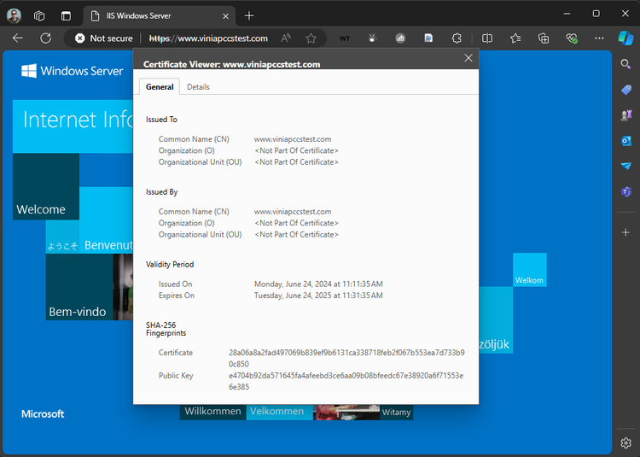The height and width of the screenshot is (457, 640).
Task: Open the Extensions puzzle icon
Action: pos(457,38)
